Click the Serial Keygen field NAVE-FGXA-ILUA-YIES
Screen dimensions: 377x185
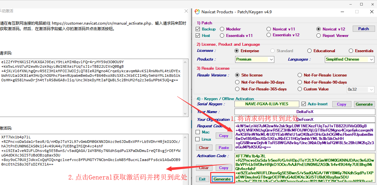267,104
